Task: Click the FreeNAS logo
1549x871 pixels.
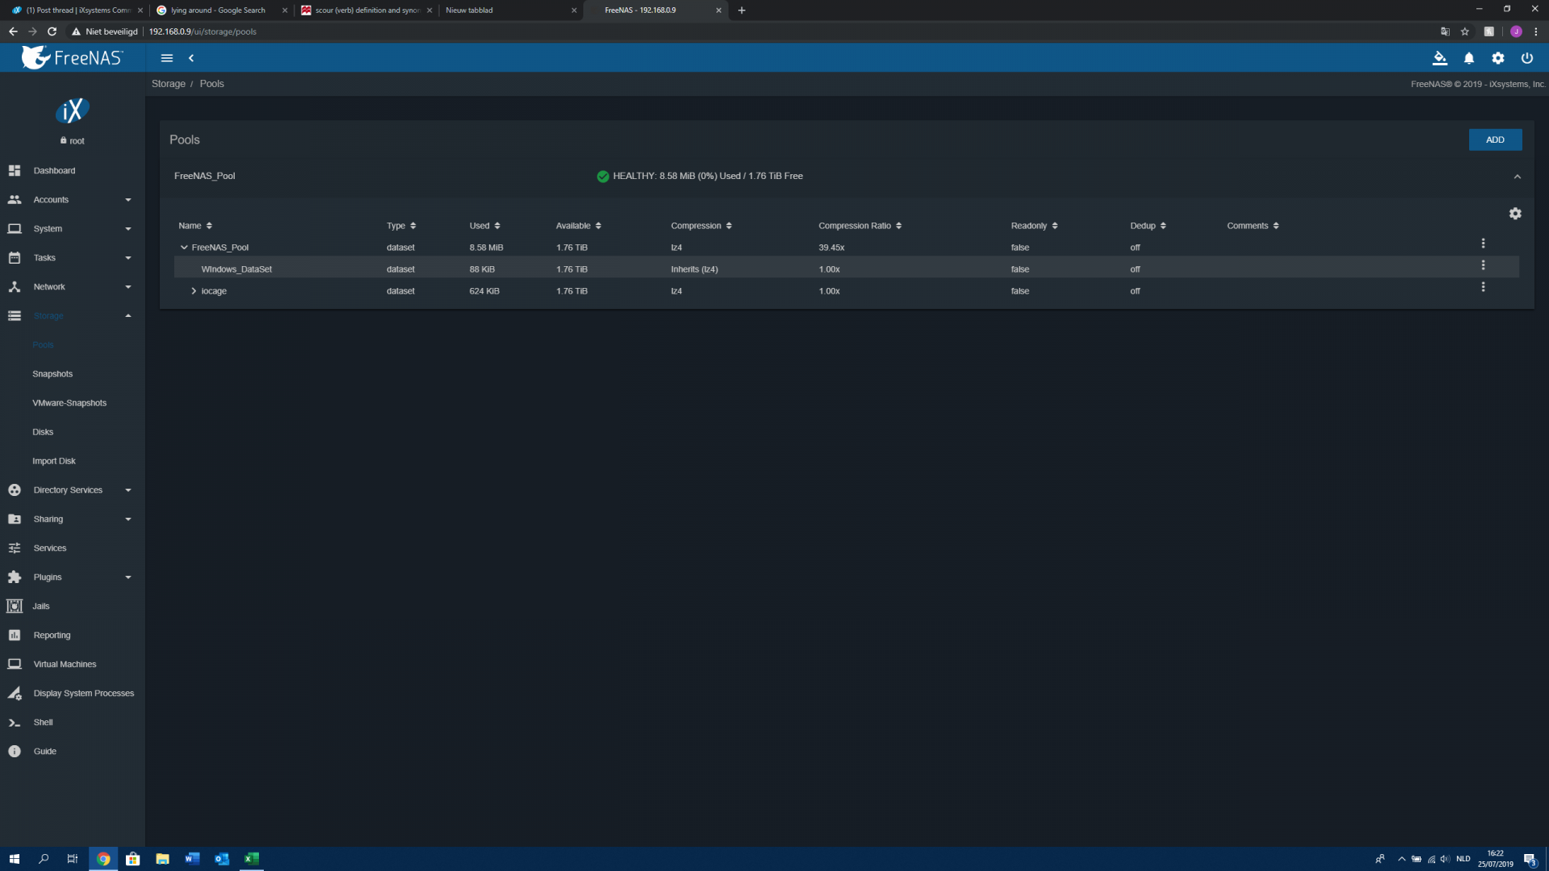Action: (72, 57)
